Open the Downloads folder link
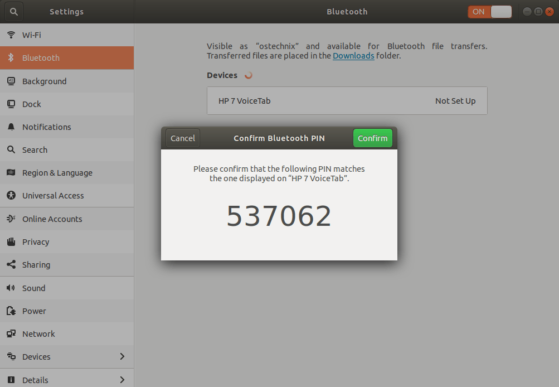Image resolution: width=559 pixels, height=387 pixels. [x=353, y=55]
